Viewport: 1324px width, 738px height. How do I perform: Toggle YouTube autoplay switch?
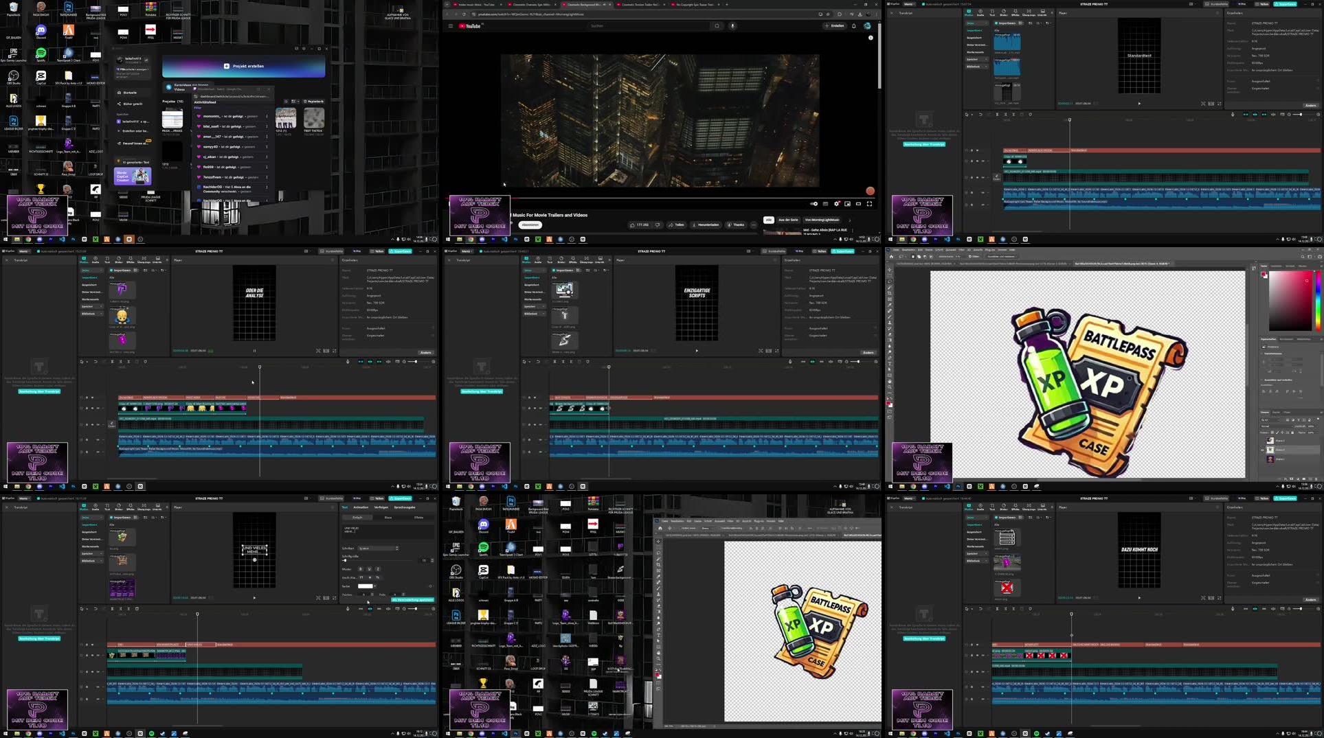click(814, 204)
